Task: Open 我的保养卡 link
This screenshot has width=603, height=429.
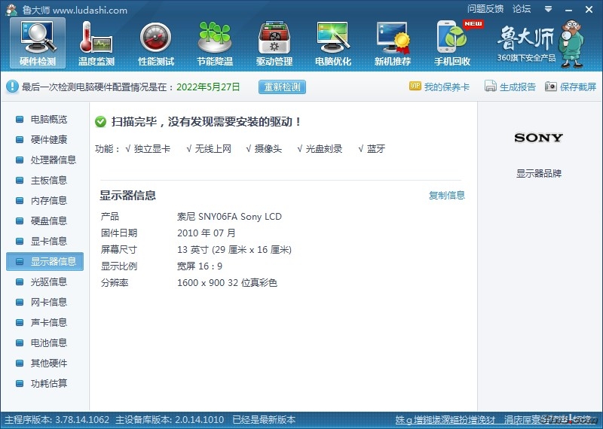Action: 447,87
